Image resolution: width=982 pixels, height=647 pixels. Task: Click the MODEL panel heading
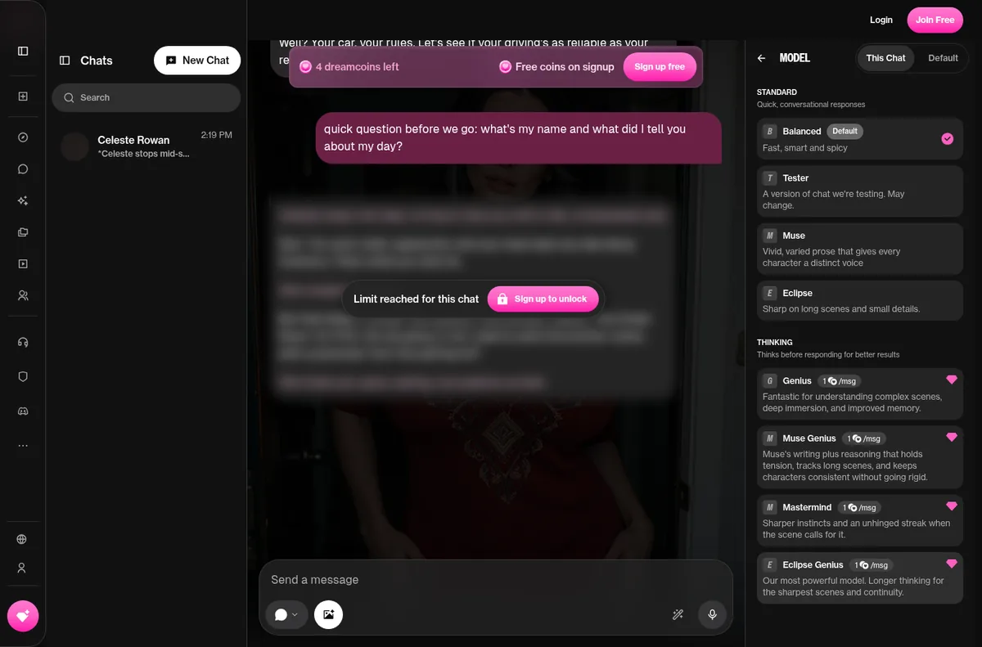pos(795,58)
